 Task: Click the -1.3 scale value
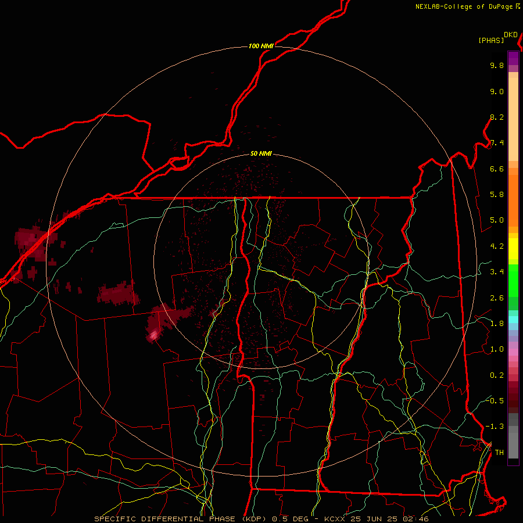(495, 427)
